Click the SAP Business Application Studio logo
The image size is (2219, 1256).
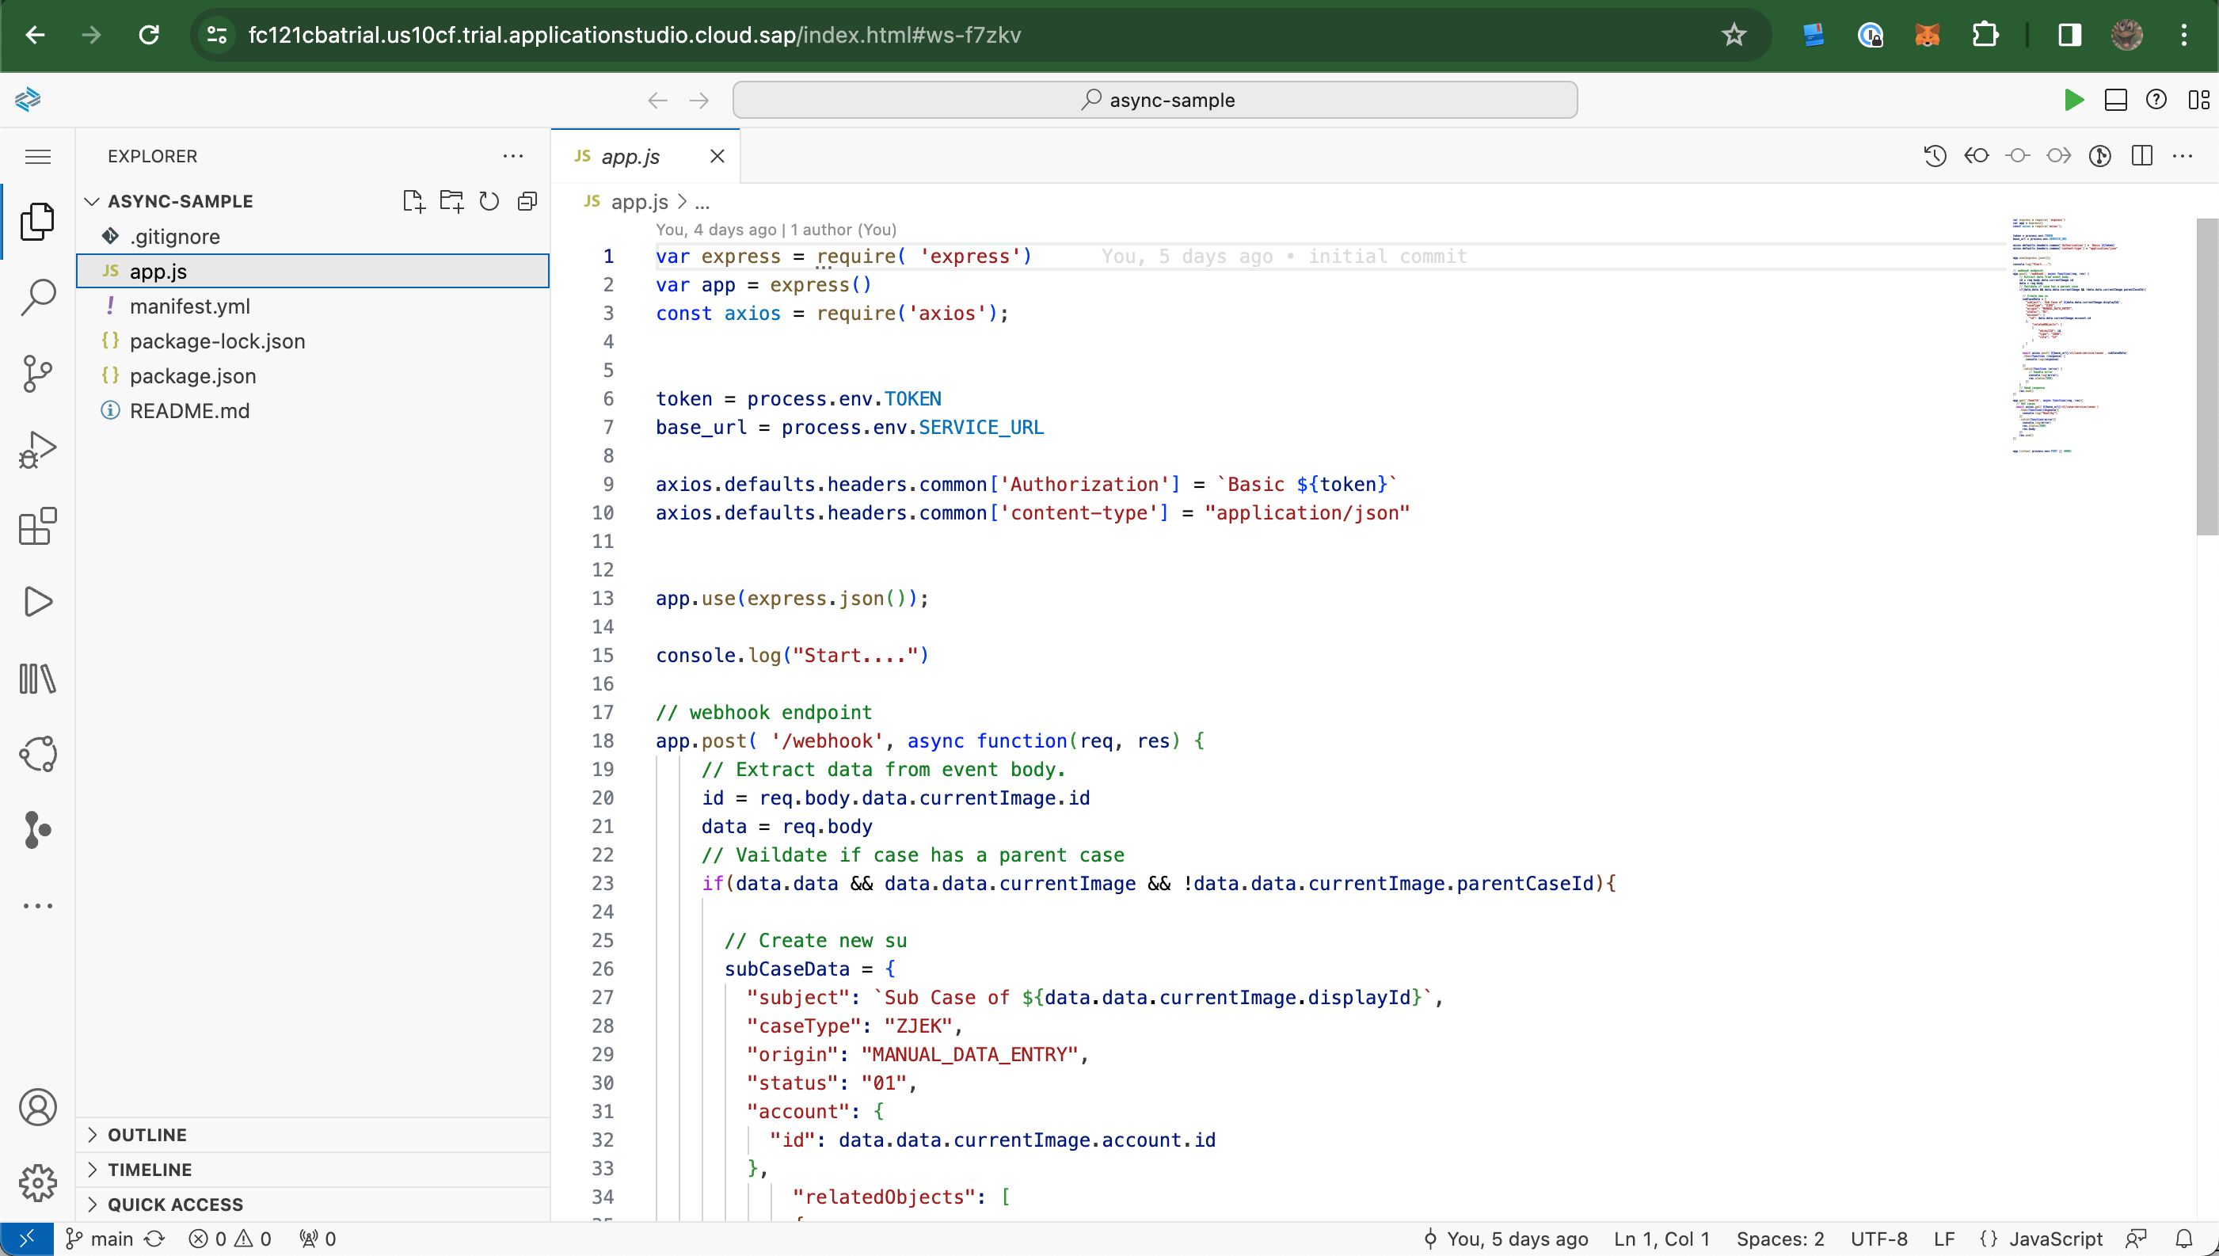click(28, 99)
